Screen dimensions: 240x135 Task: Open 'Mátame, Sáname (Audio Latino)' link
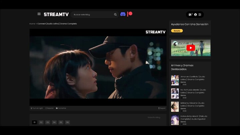(x=192, y=104)
